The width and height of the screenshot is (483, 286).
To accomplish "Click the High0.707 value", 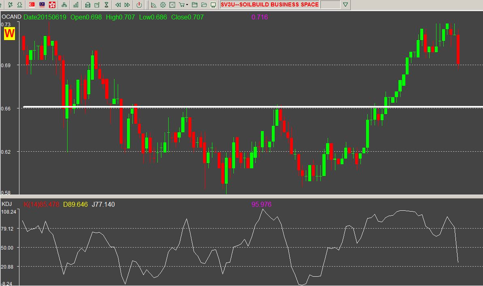I will (x=121, y=17).
